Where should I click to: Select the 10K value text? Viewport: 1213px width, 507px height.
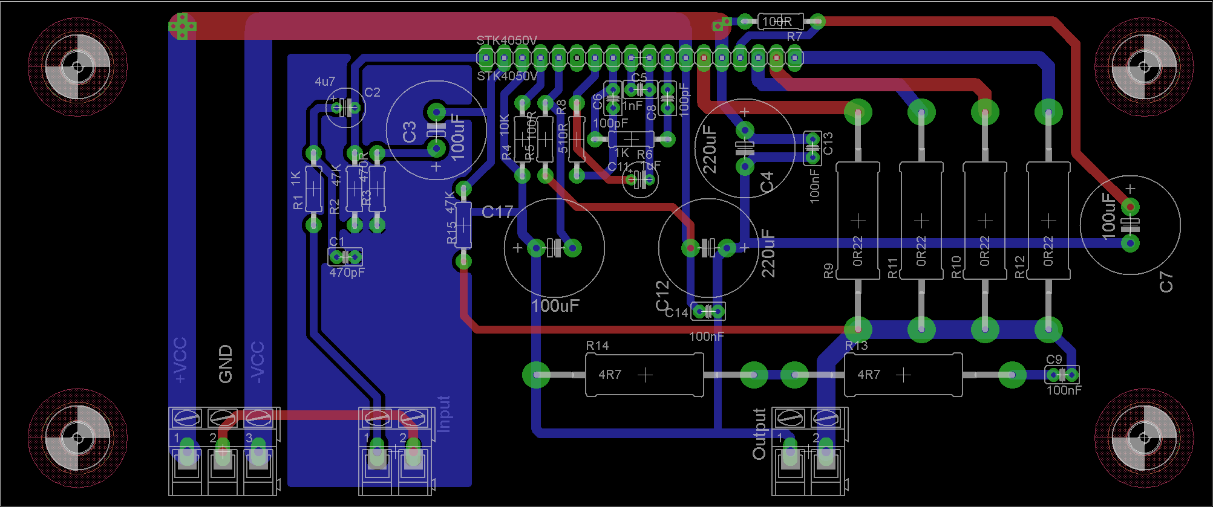(505, 124)
